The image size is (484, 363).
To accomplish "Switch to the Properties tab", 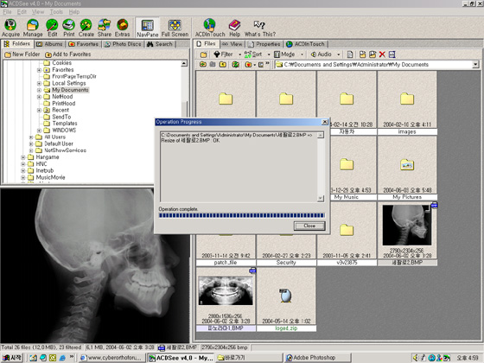I will [264, 44].
